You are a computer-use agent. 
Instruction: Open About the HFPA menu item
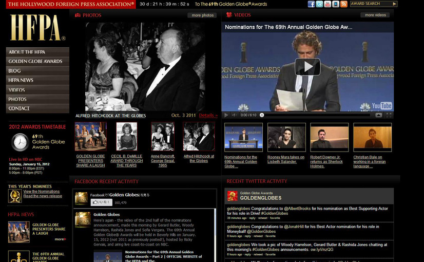tap(37, 52)
